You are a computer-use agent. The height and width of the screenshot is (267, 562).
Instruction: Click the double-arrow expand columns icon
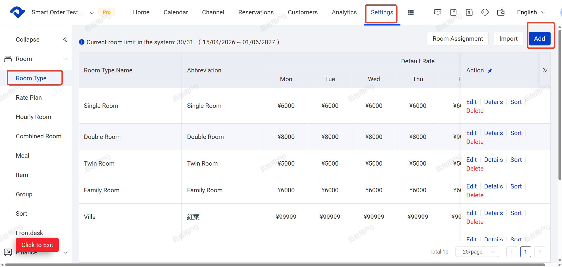pyautogui.click(x=545, y=70)
